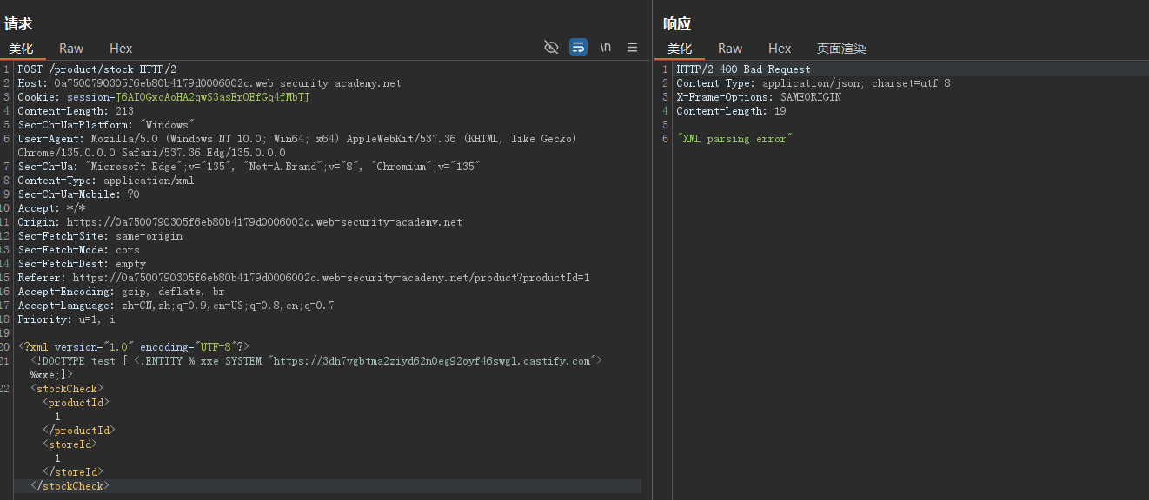Click the 请求 panel heading
The width and height of the screenshot is (1149, 500).
tap(18, 23)
